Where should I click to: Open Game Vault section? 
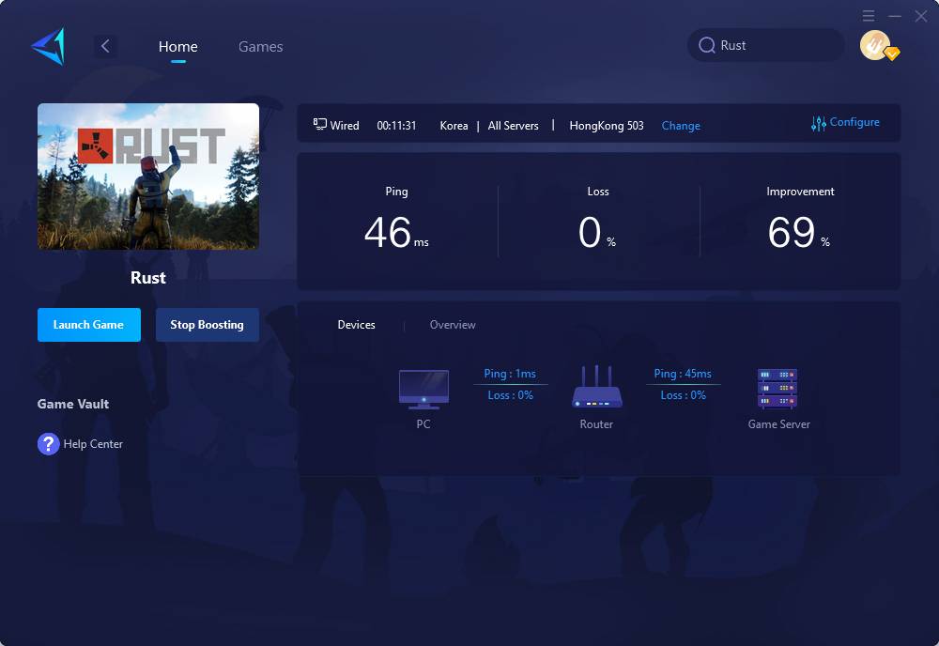(73, 404)
